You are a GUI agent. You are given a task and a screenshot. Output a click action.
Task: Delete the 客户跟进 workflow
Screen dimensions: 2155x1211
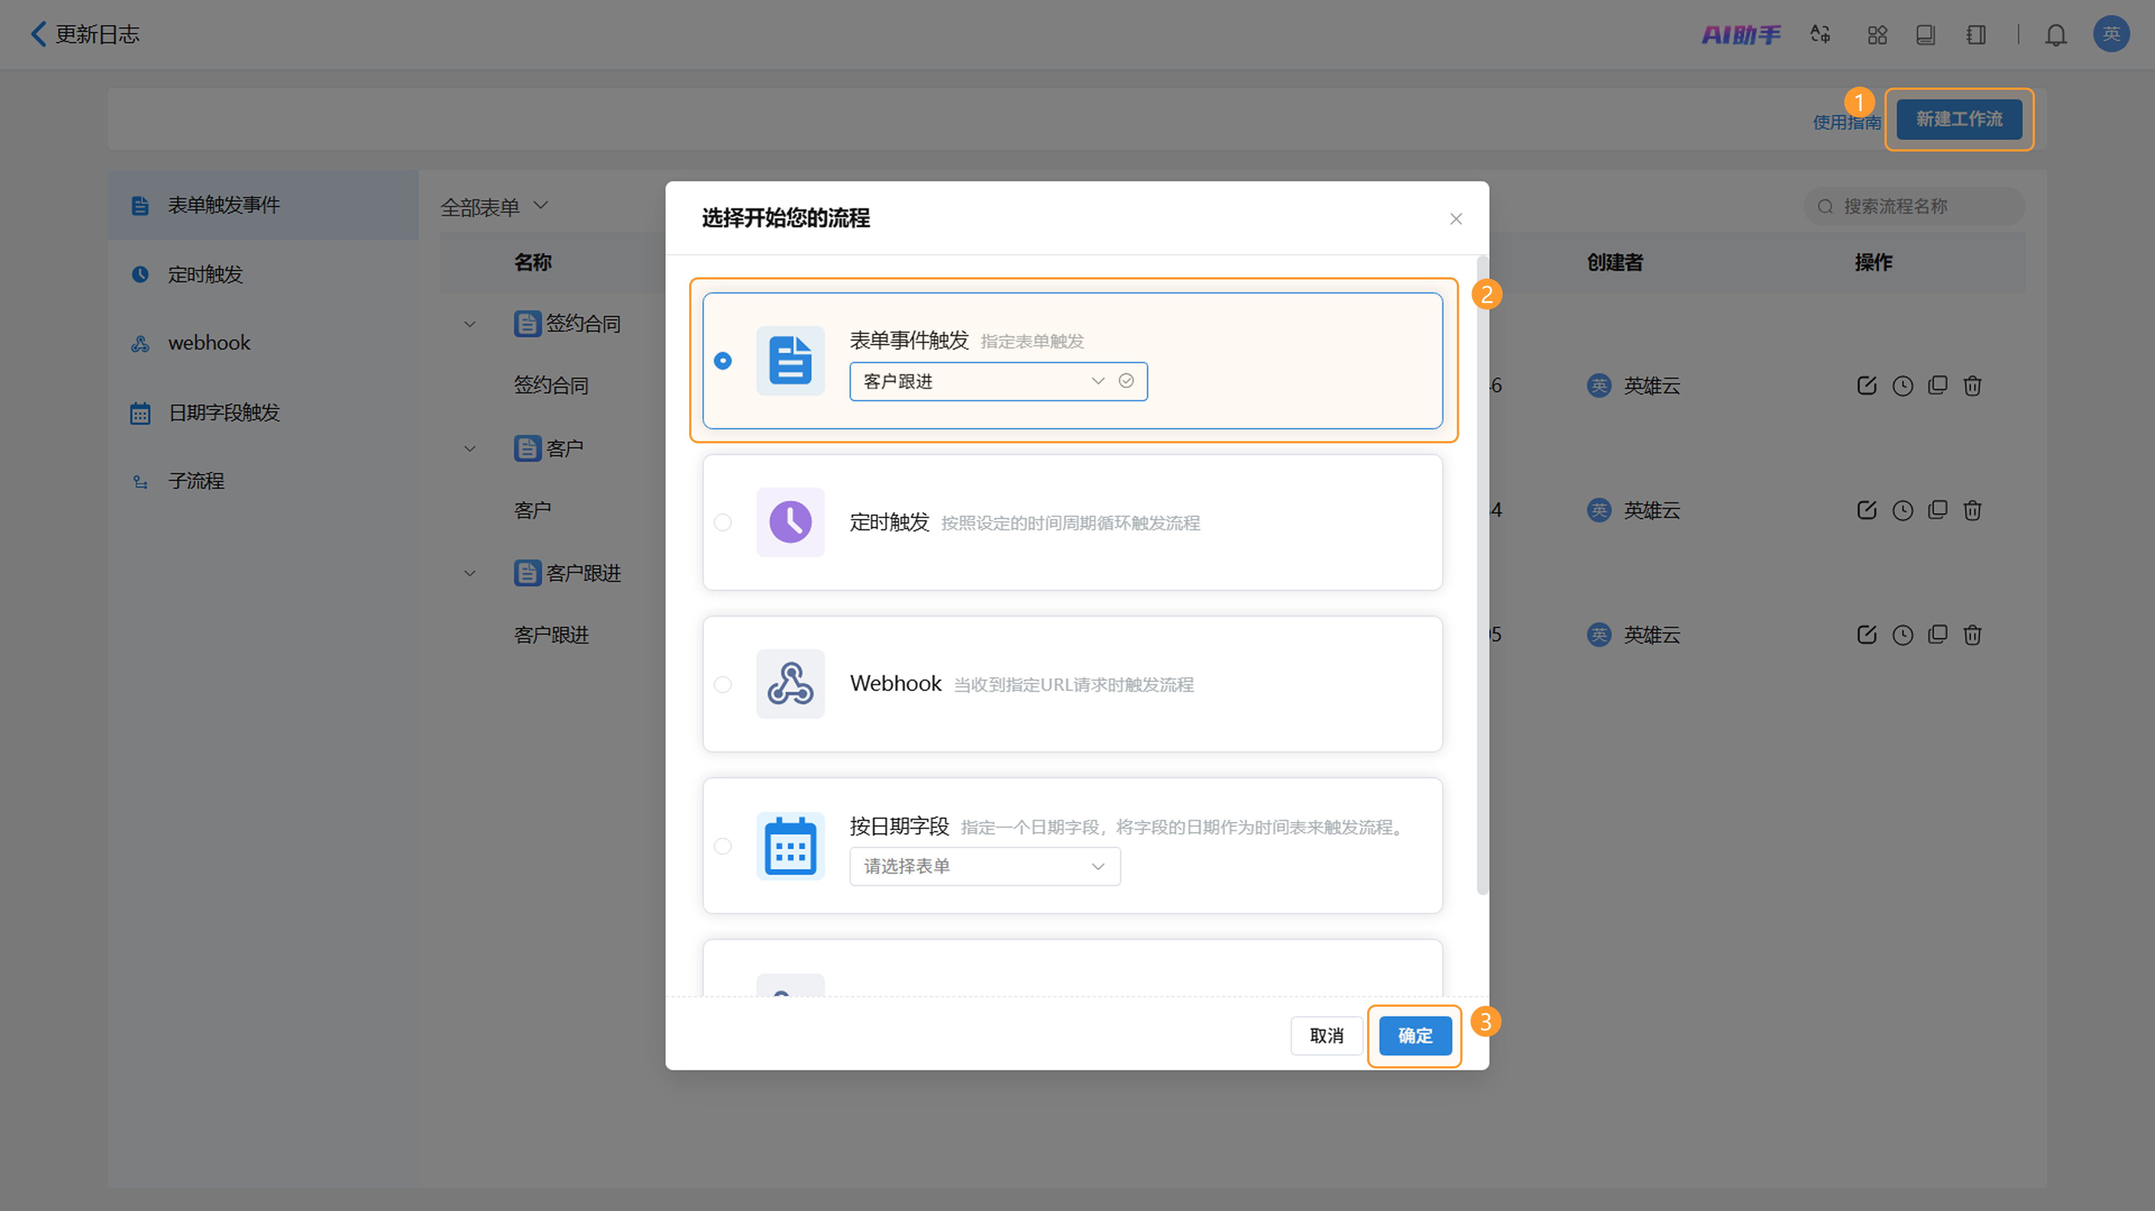pos(1973,635)
